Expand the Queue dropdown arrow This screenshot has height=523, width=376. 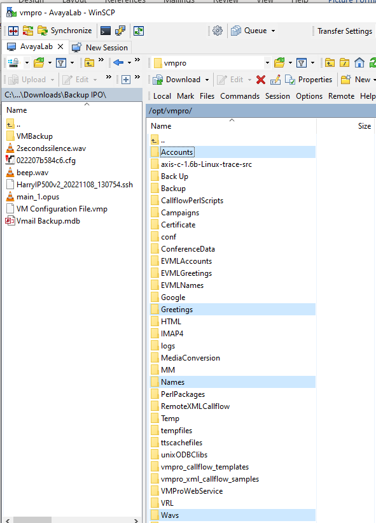point(273,31)
